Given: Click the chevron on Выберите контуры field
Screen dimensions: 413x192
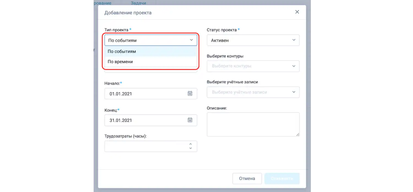Looking at the screenshot, I should coord(294,66).
